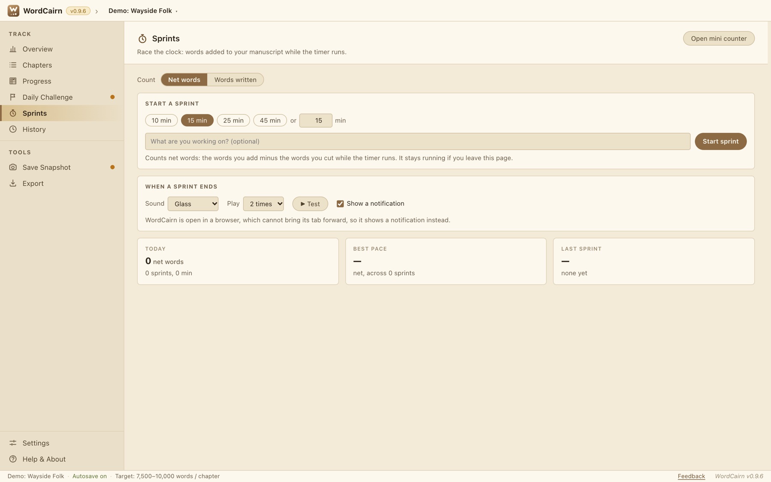Viewport: 771px width, 482px height.
Task: Select the 15 min sprint preset
Action: pos(197,120)
